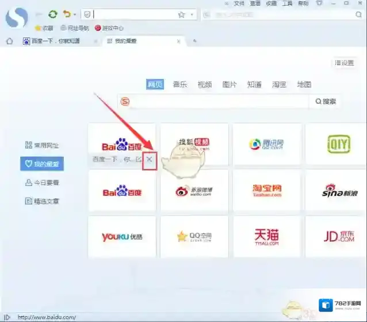
Task: Edit the 百度一下 tile with the pencil icon
Action: tap(138, 160)
